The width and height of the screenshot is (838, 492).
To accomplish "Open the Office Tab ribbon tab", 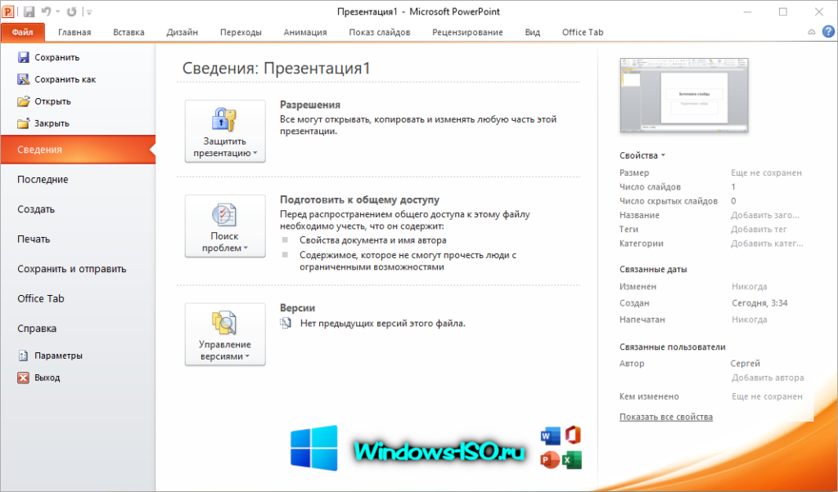I will (583, 32).
